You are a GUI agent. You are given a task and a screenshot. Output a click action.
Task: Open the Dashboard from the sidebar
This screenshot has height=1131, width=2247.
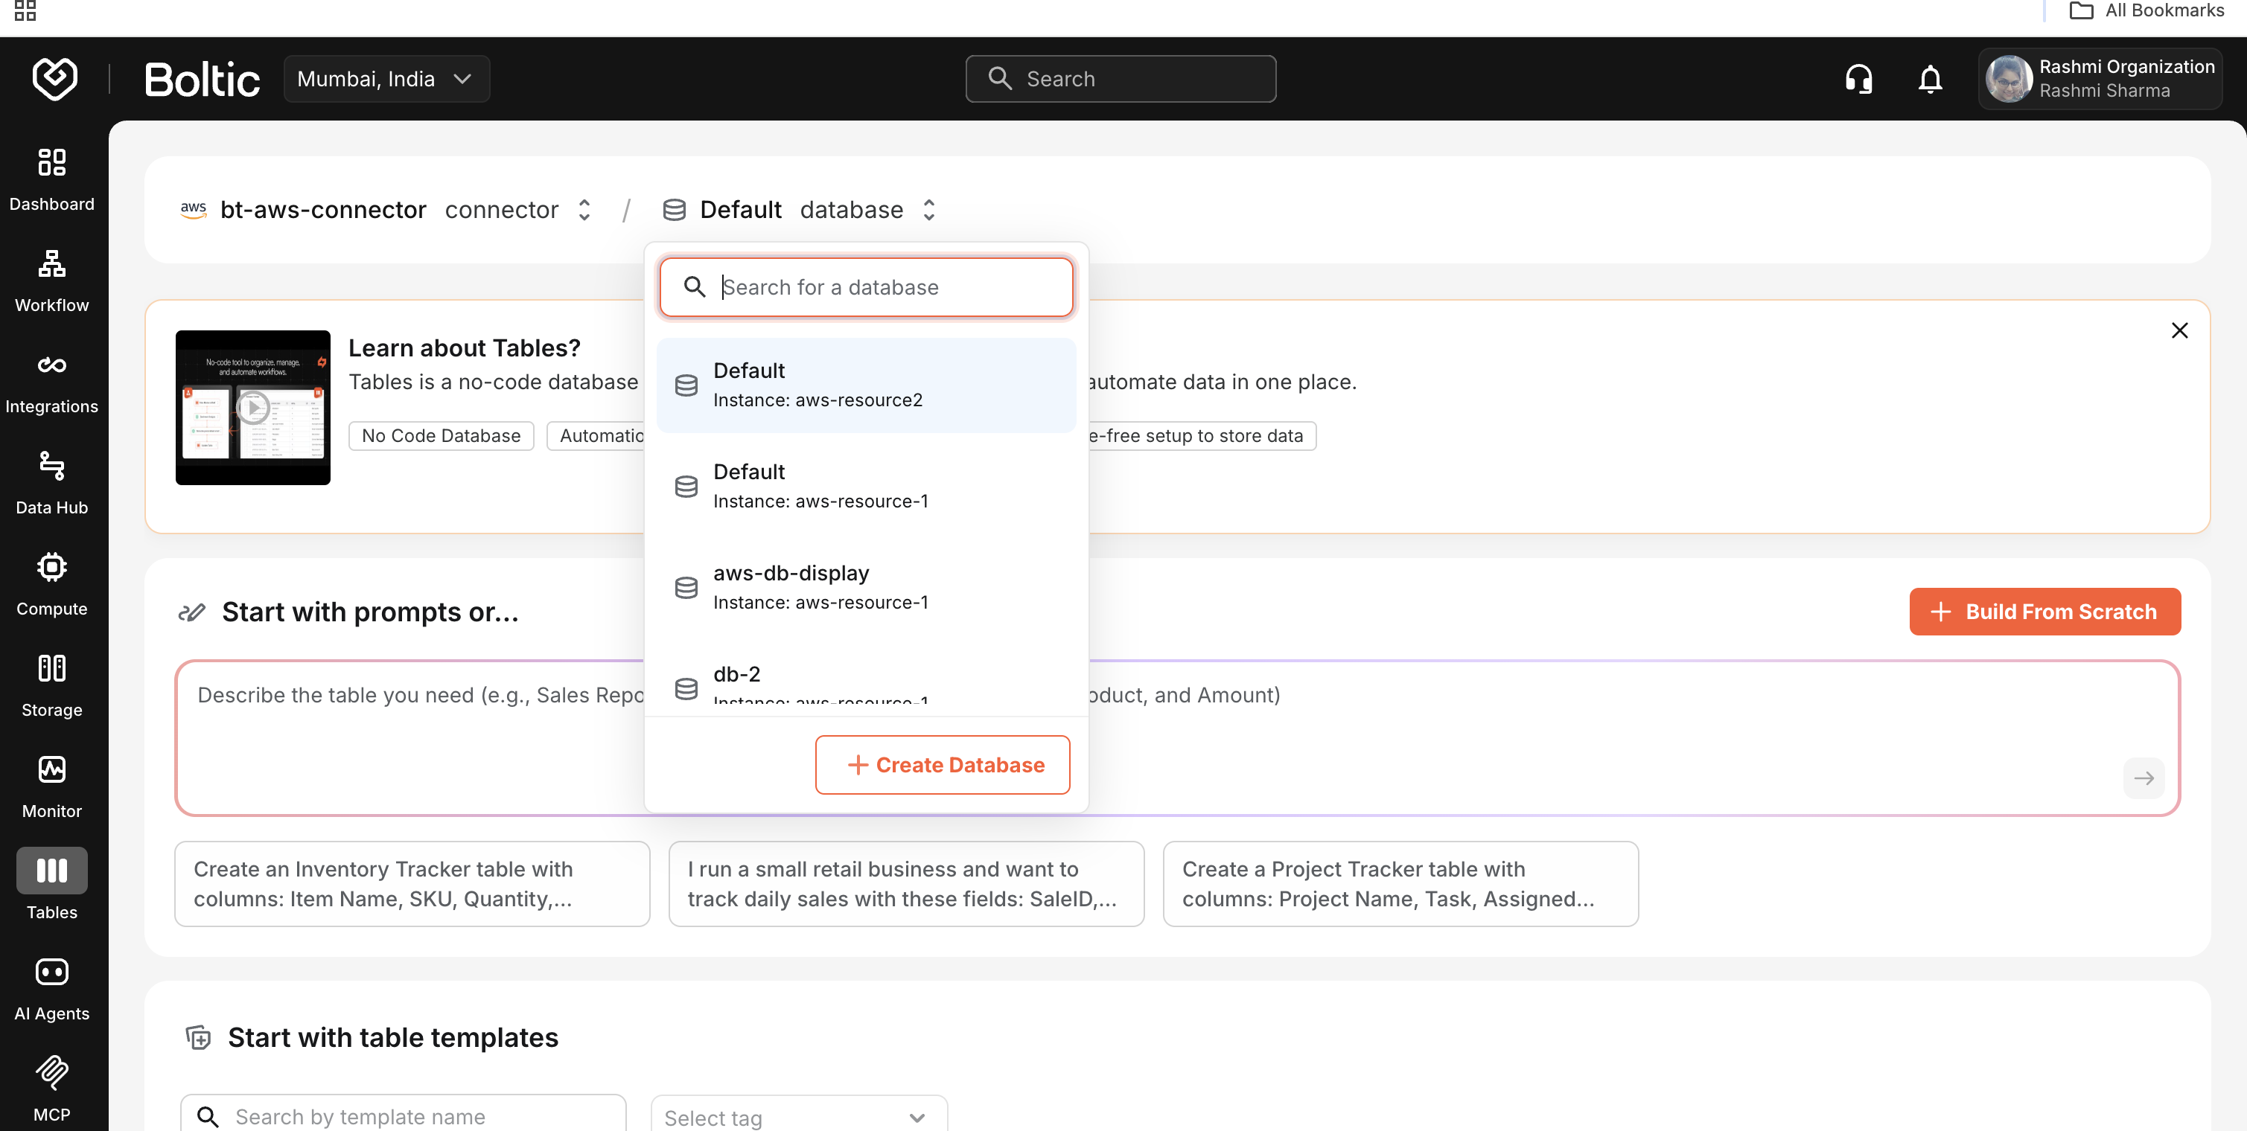point(52,179)
